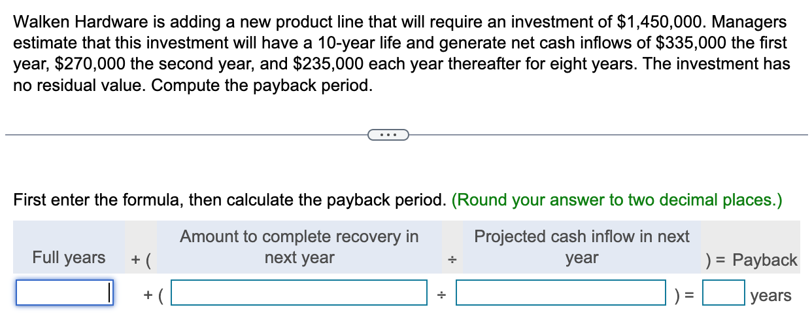812x322 pixels.
Task: Click the Projected cash inflow header cell
Action: 582,247
